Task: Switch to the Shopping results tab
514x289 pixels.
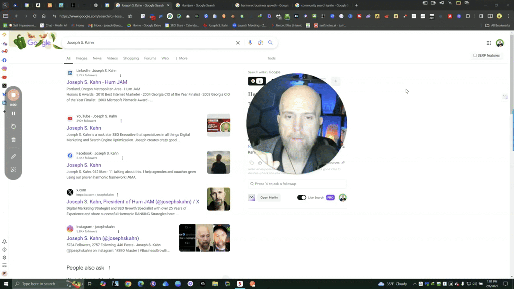Action: [131, 58]
